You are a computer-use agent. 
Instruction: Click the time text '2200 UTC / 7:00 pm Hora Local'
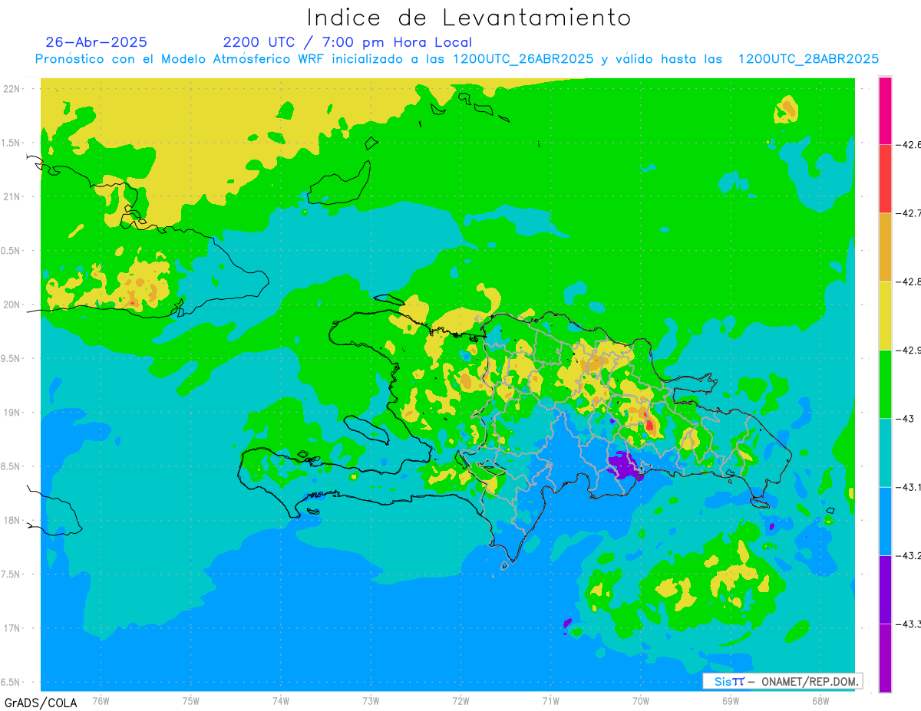[348, 43]
